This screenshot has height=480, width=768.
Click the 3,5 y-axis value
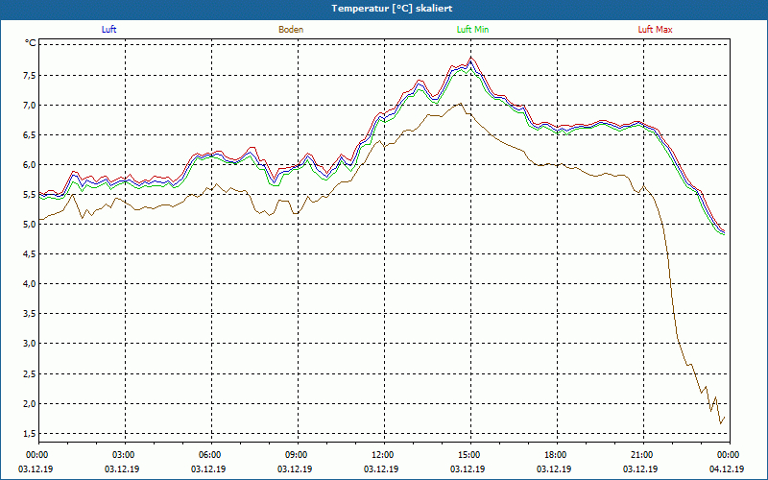pos(31,314)
